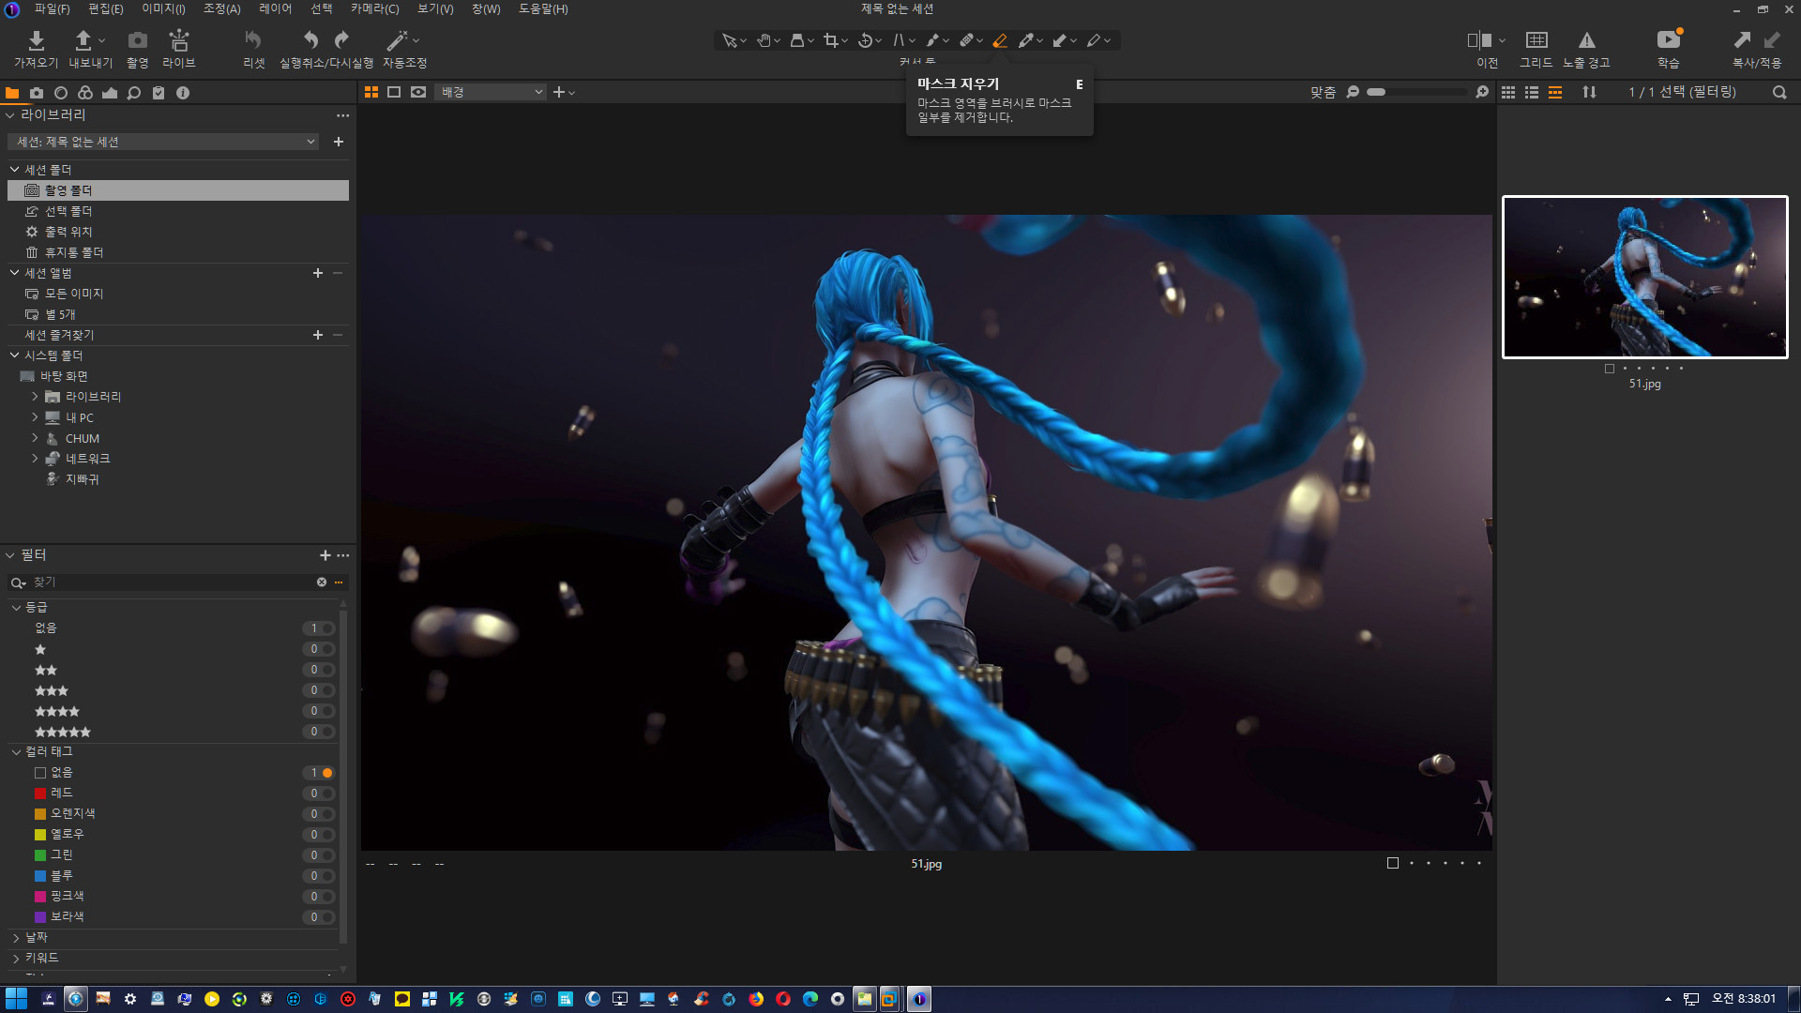Switch browser to filmstrip view
Screen dimensions: 1801x1013
coord(1555,92)
